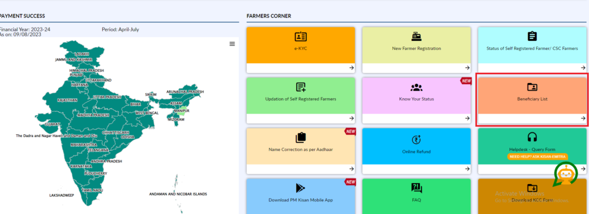Click the Beneficiary List folder icon
Screen dimensions: 589x214
(x=532, y=87)
